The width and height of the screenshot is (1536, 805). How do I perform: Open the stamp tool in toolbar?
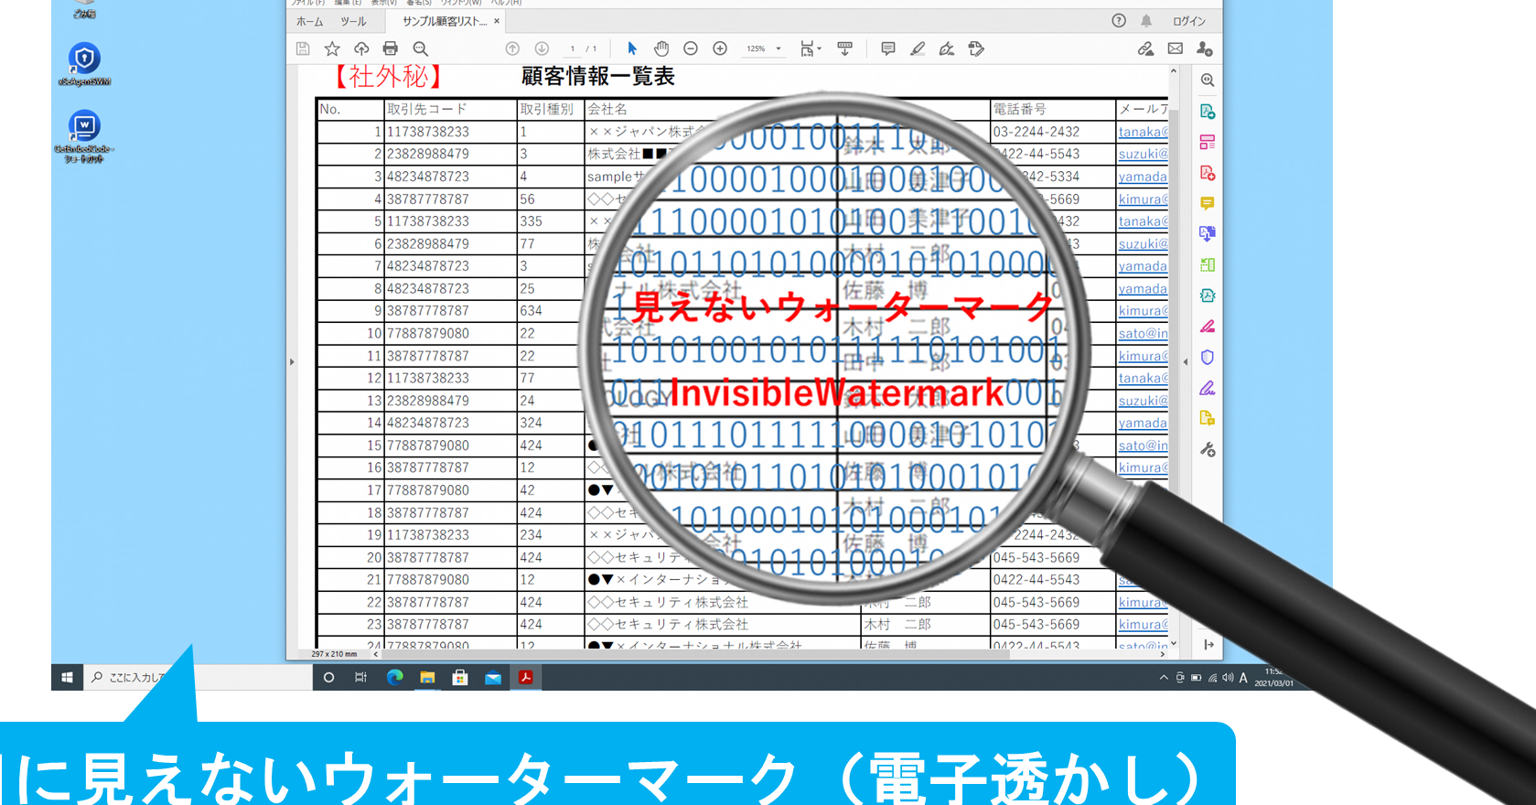tap(976, 48)
